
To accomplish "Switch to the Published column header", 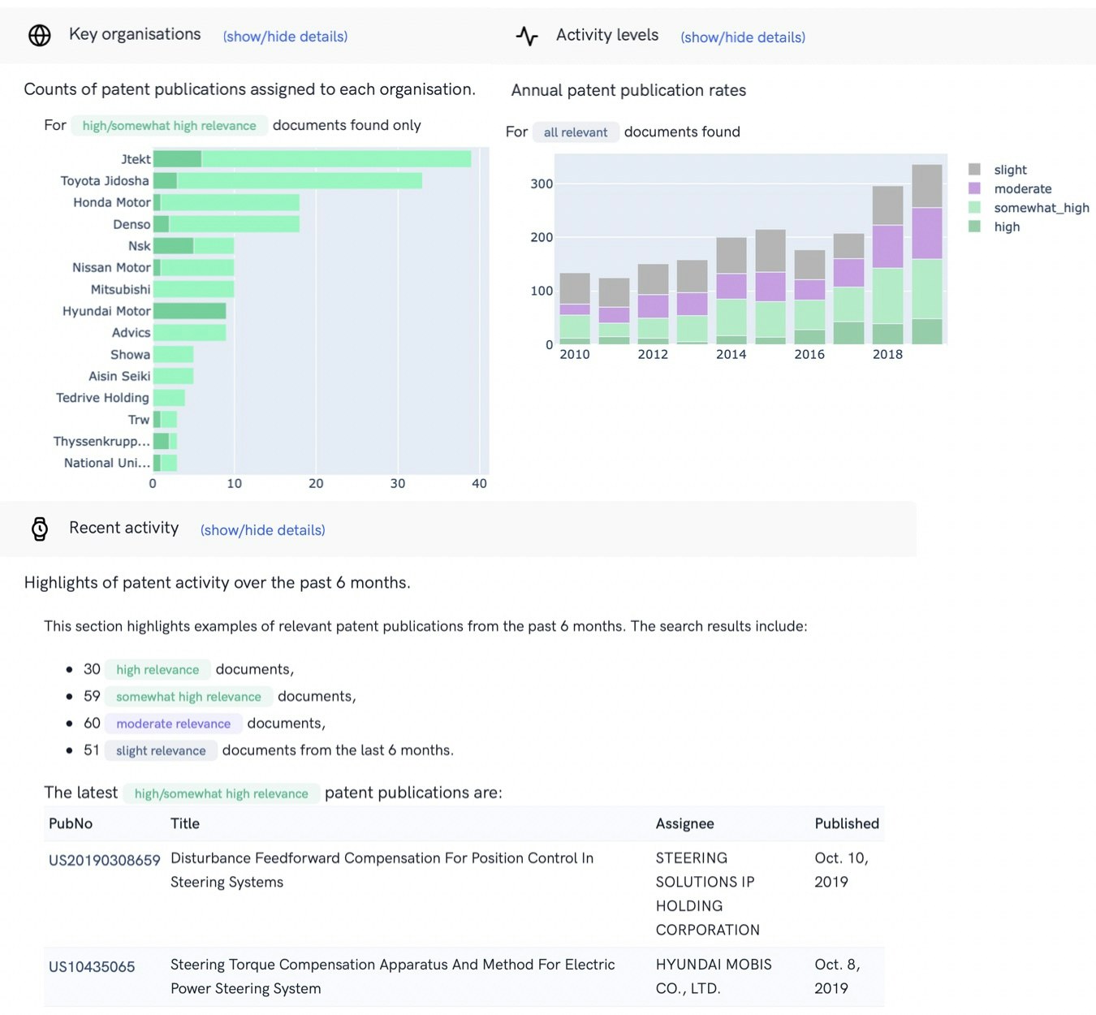I will click(x=846, y=823).
